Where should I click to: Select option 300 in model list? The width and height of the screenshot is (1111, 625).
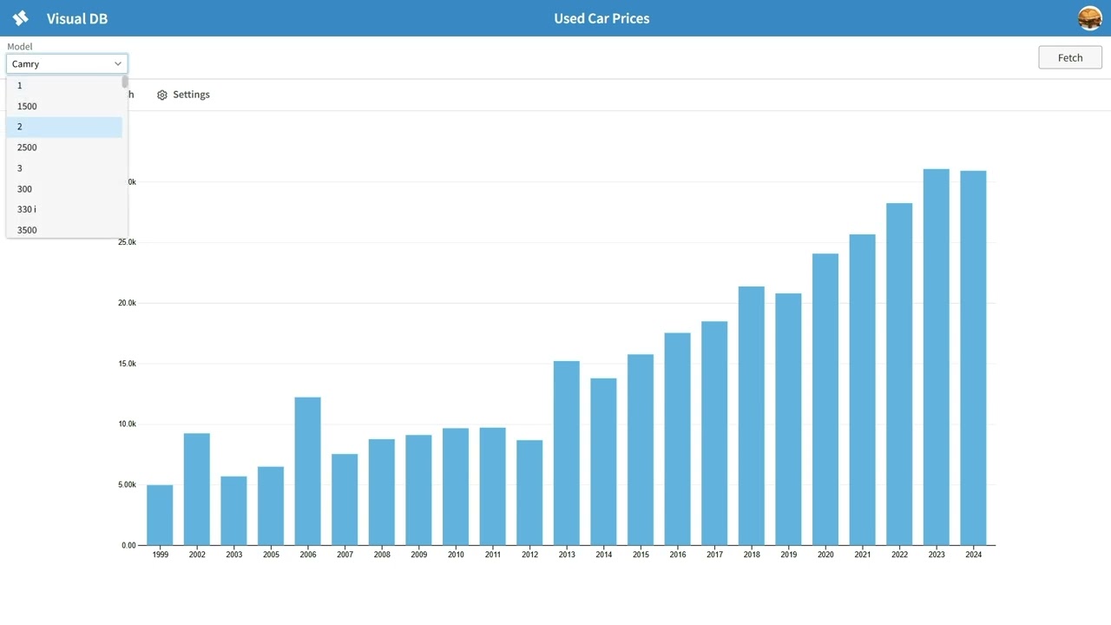tap(64, 188)
